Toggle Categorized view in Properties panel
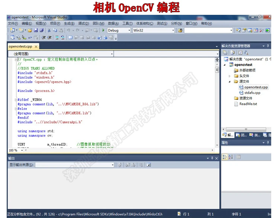 tap(225, 157)
